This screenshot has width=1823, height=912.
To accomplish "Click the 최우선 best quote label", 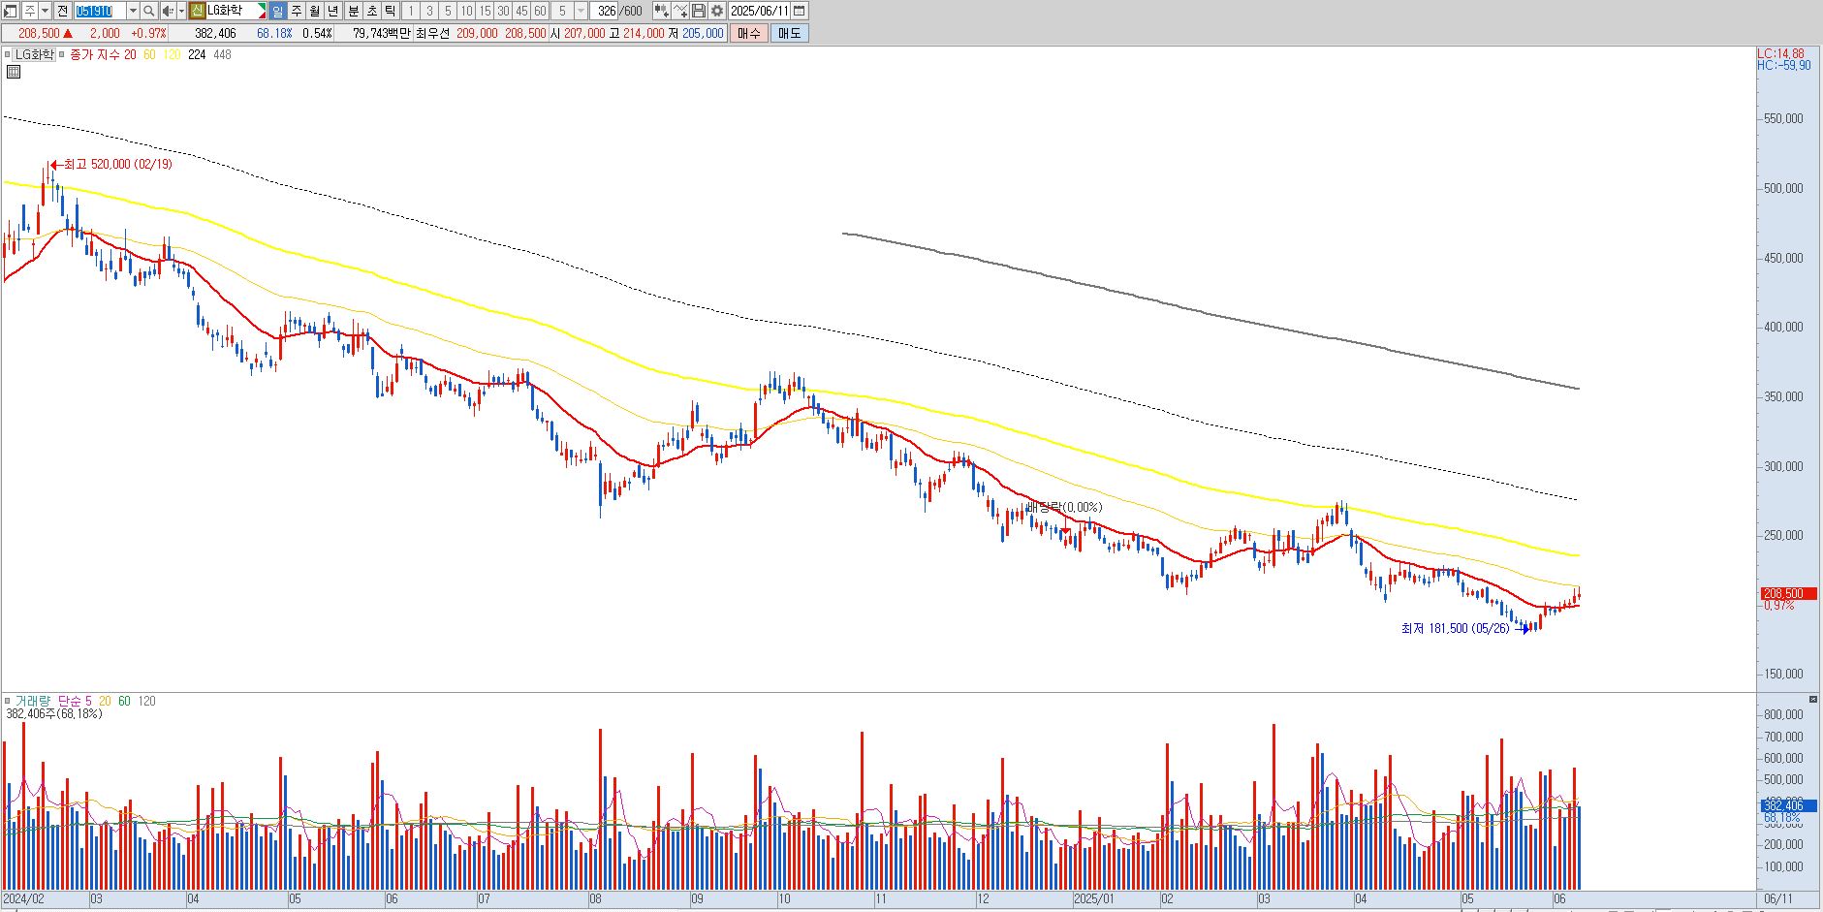I will [x=432, y=33].
